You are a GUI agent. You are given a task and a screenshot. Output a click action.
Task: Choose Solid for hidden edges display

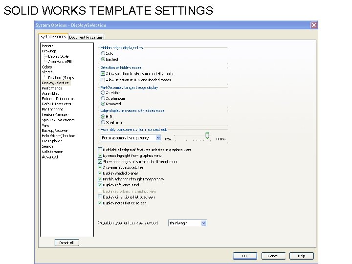pos(103,53)
